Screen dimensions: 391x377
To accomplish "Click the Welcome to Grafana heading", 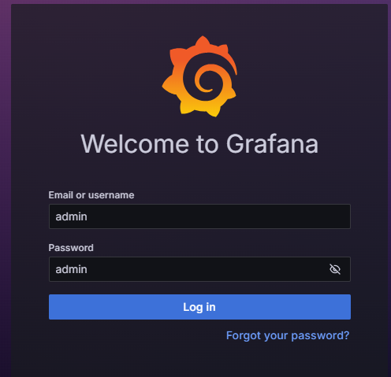I will pyautogui.click(x=199, y=144).
